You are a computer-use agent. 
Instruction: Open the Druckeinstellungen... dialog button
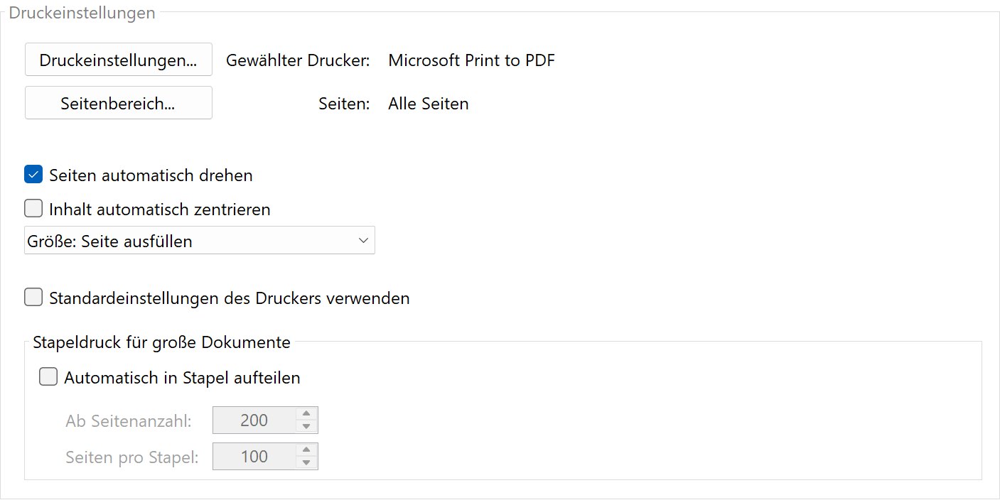pyautogui.click(x=118, y=60)
